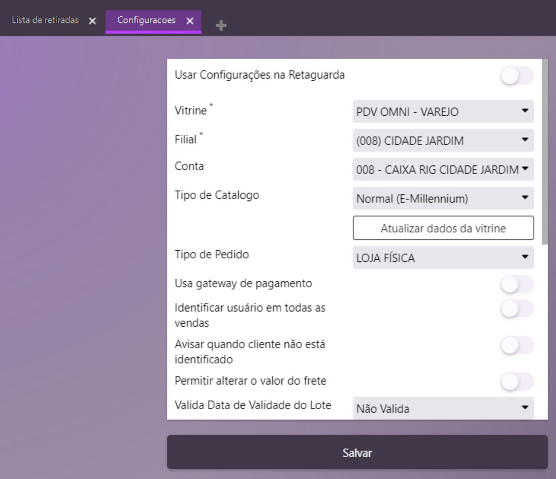The height and width of the screenshot is (479, 556).
Task: Open the Conta dropdown
Action: (x=443, y=169)
